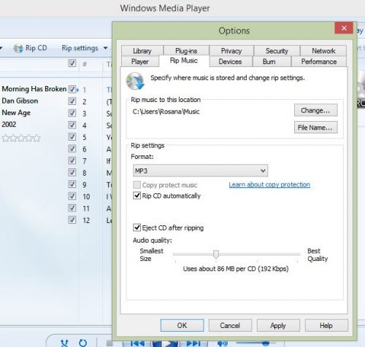Toggle Eject CD after ripping checkbox
This screenshot has height=347, width=365.
137,227
